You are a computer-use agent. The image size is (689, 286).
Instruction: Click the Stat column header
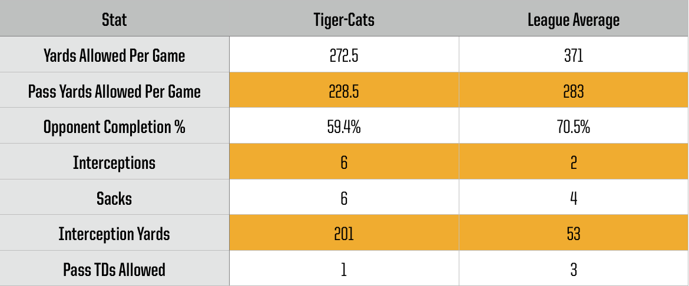114,19
